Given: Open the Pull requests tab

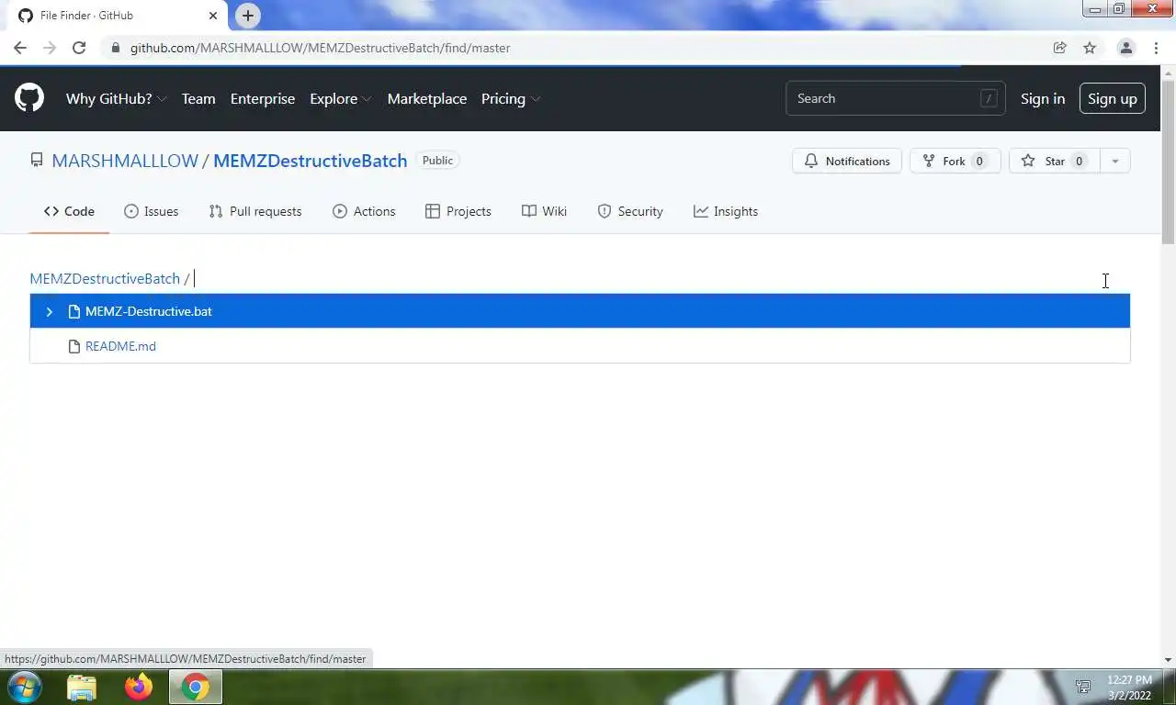Looking at the screenshot, I should coord(255,211).
